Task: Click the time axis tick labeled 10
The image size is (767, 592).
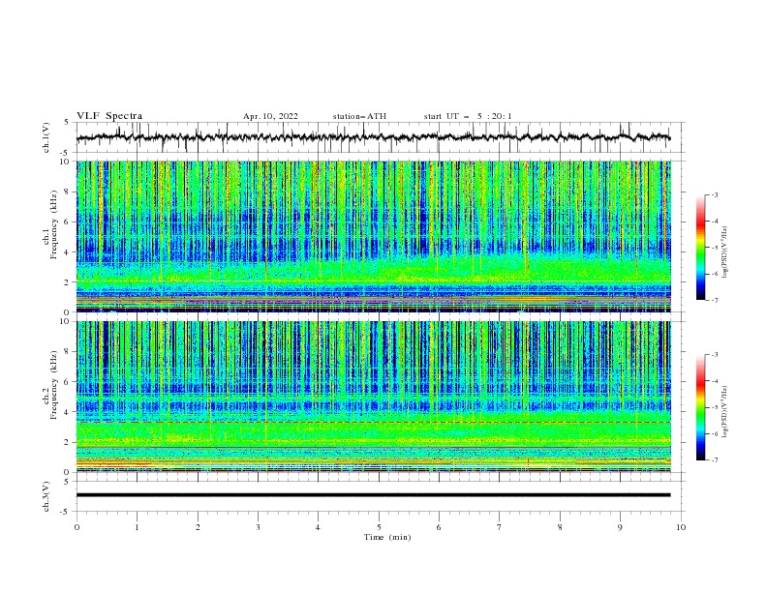Action: [681, 527]
